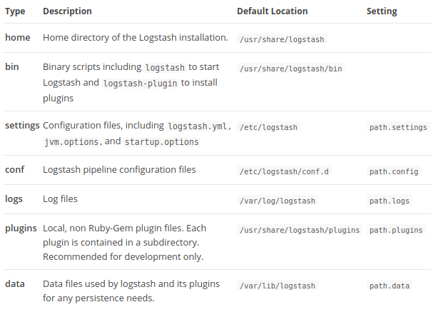Click the /etc/logstash/conf.d path code
Viewport: 438px width, 317px height.
point(285,172)
